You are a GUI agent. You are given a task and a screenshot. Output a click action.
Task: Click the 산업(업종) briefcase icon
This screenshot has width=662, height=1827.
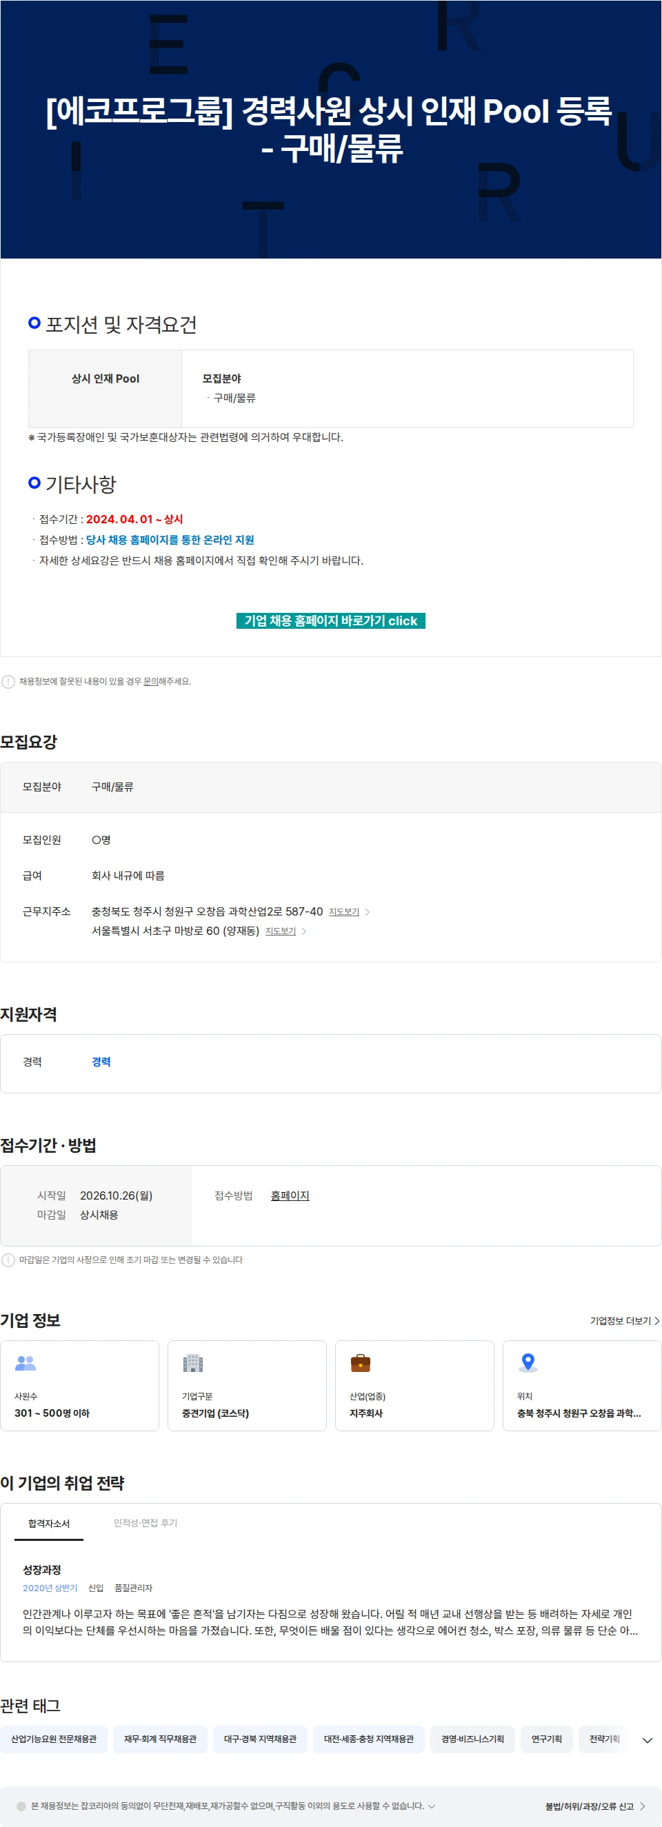361,1362
